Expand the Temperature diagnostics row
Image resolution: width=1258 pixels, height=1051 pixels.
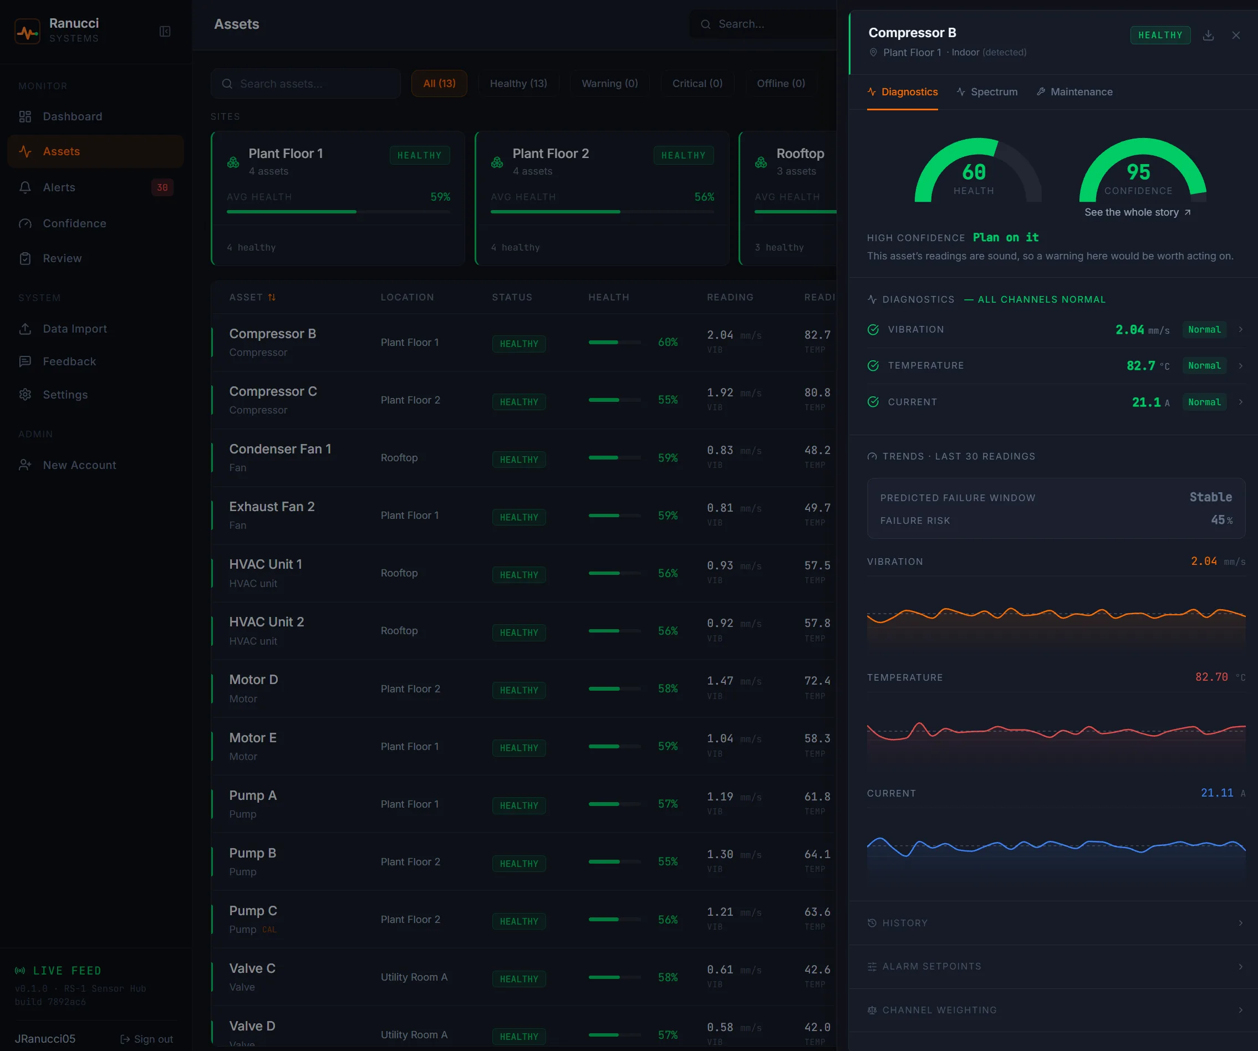coord(1056,365)
